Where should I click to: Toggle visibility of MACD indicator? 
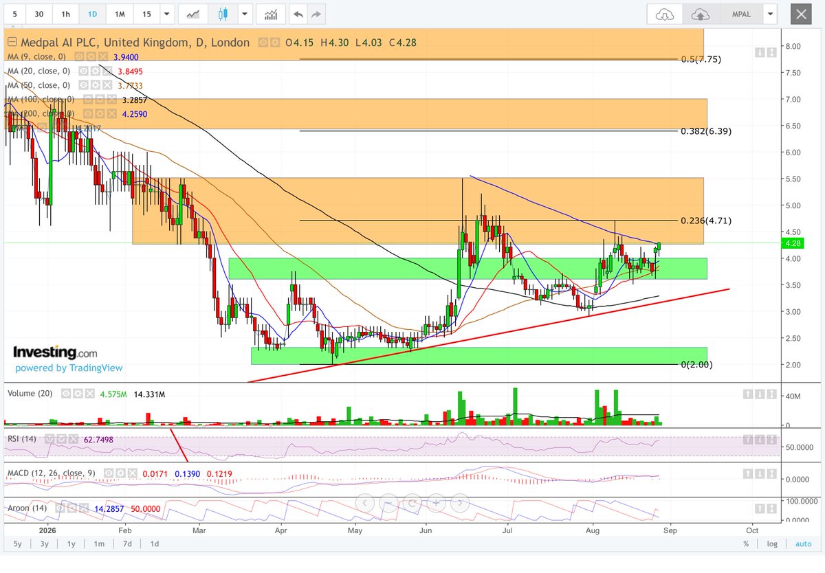pos(108,473)
